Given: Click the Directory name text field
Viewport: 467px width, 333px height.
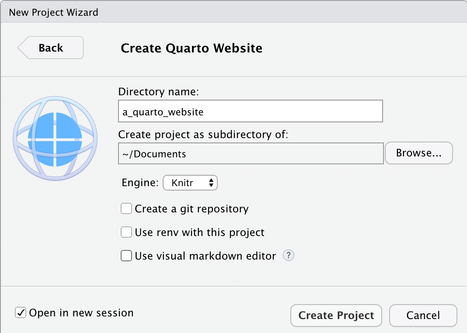Looking at the screenshot, I should [x=250, y=111].
